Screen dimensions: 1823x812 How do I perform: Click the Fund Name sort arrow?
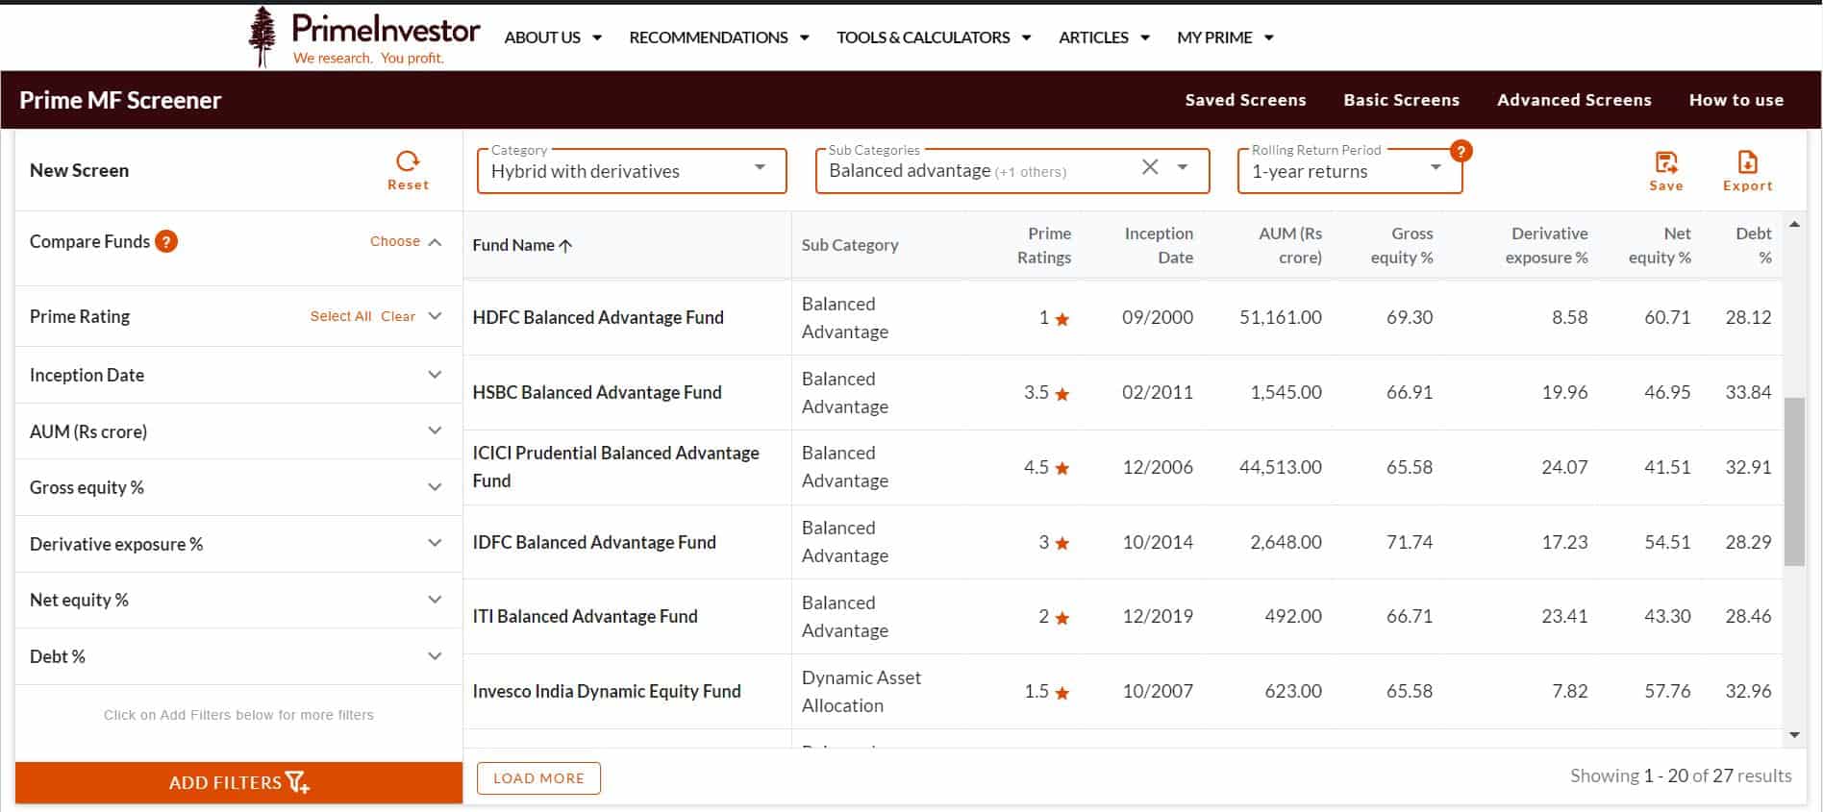point(565,246)
